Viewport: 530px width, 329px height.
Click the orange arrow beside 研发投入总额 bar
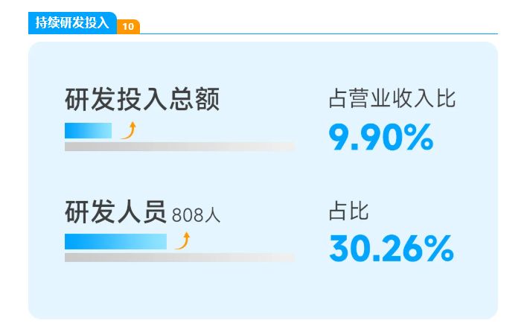129,130
